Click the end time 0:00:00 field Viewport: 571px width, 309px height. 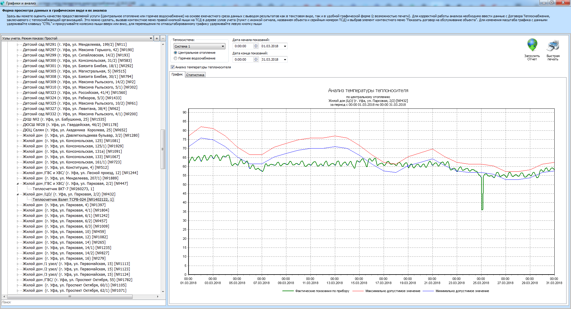pos(243,59)
